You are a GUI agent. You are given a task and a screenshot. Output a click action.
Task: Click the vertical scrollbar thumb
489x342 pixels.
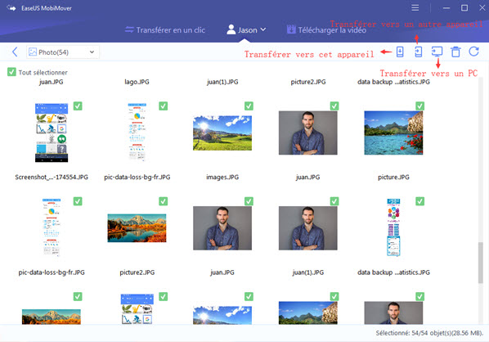pos(481,263)
